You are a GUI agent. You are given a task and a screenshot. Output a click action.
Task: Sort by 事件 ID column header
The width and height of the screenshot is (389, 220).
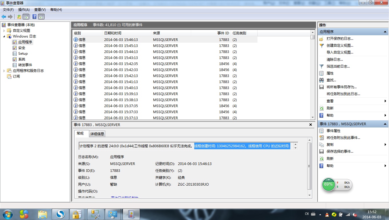tap(211, 33)
